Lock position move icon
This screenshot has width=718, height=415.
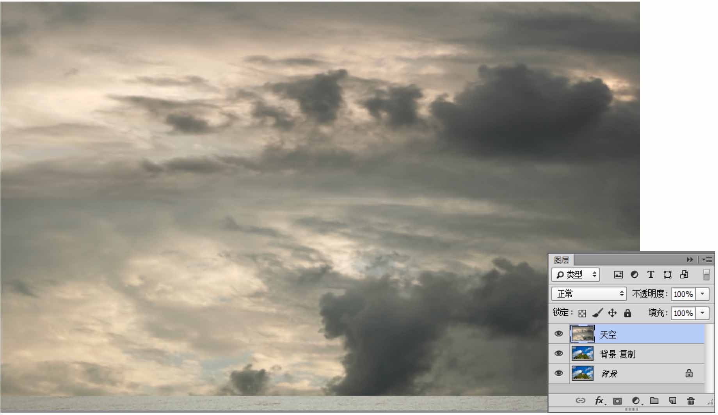pyautogui.click(x=612, y=313)
